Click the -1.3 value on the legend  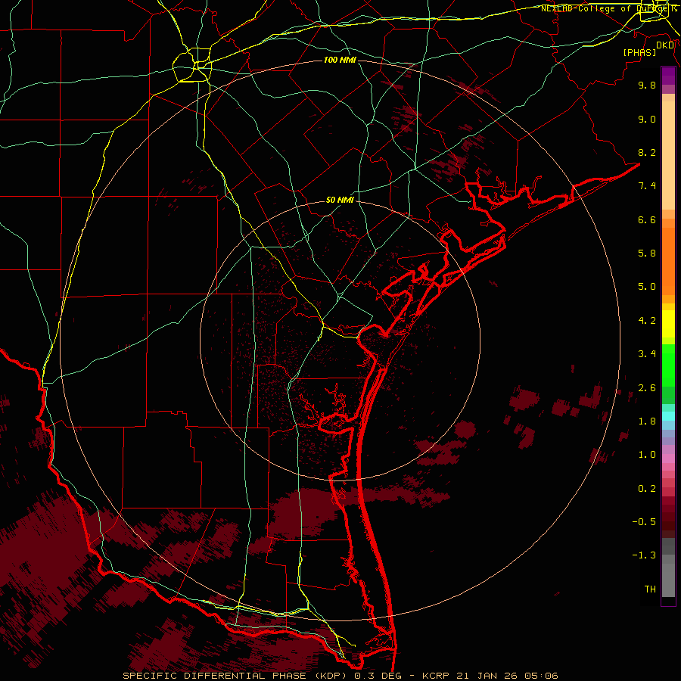click(644, 555)
